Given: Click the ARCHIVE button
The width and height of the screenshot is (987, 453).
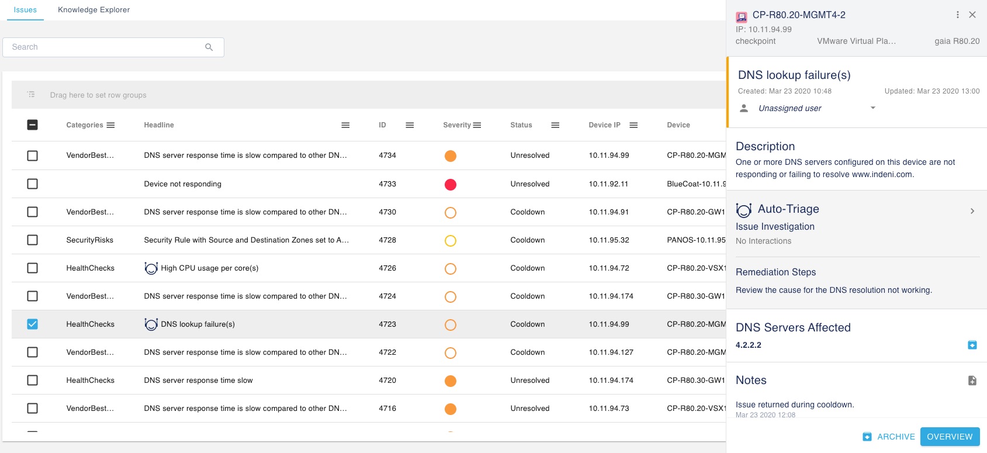Looking at the screenshot, I should [x=889, y=437].
